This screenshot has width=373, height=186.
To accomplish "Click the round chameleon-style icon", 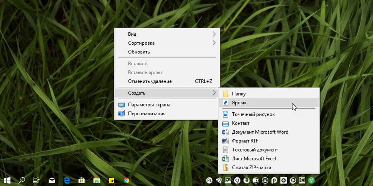I will [256, 180].
